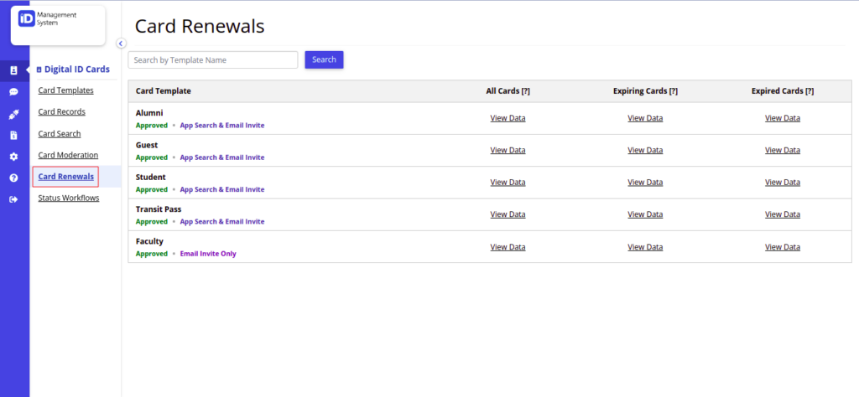Viewport: 859px width, 397px height.
Task: Click the help question mark icon
Action: coord(13,178)
